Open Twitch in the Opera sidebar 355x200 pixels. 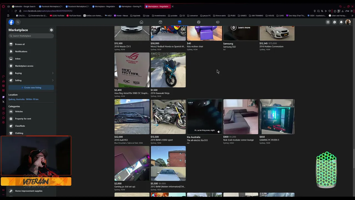coord(3,97)
